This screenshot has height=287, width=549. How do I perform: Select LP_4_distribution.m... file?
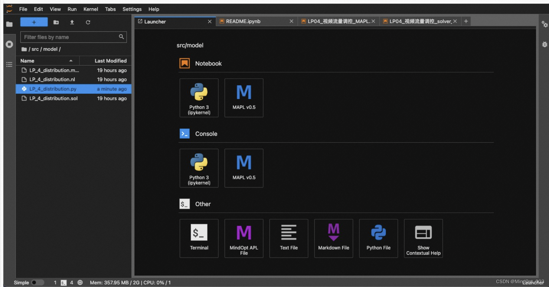pyautogui.click(x=73, y=70)
